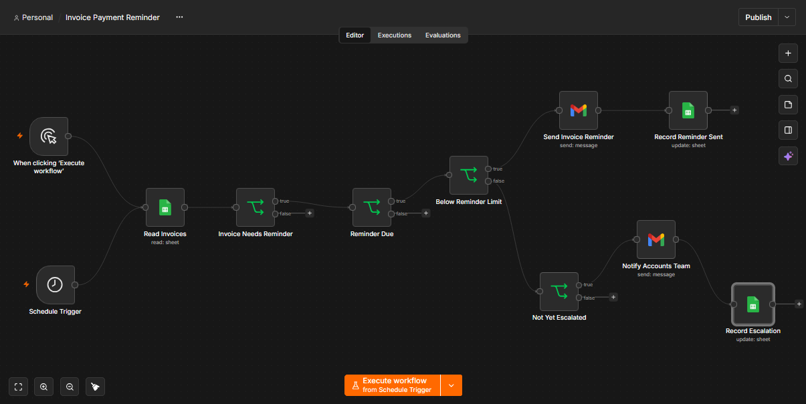Screen dimensions: 806x404
Task: Go to the Personal project link
Action: pos(33,17)
